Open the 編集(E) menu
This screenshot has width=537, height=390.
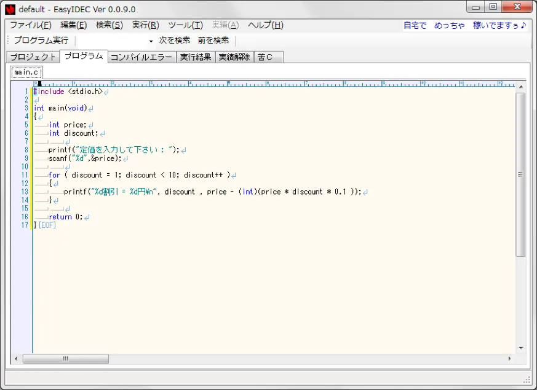click(72, 25)
